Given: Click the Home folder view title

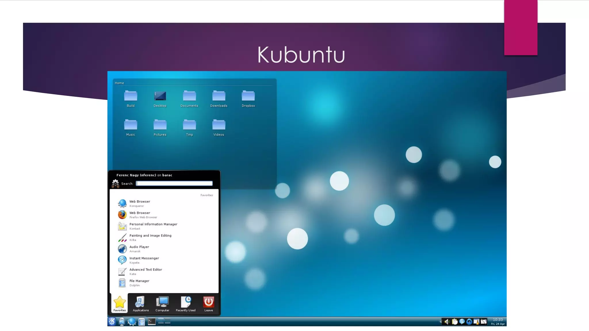Looking at the screenshot, I should pos(119,83).
